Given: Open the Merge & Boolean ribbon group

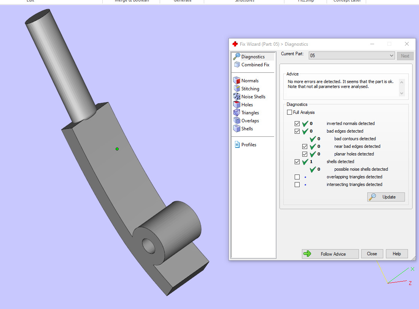Looking at the screenshot, I should pos(132,1).
